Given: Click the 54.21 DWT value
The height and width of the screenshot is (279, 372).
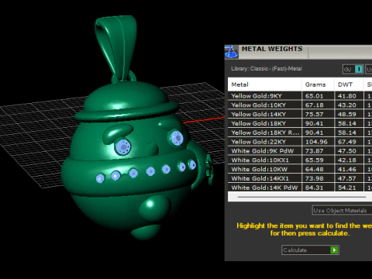Looking at the screenshot, I should click(347, 188).
